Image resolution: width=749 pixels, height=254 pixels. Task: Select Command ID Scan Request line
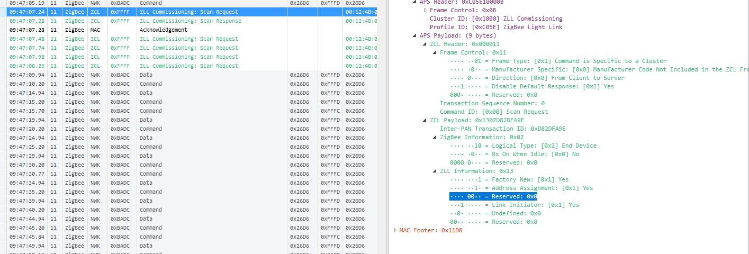tap(494, 112)
